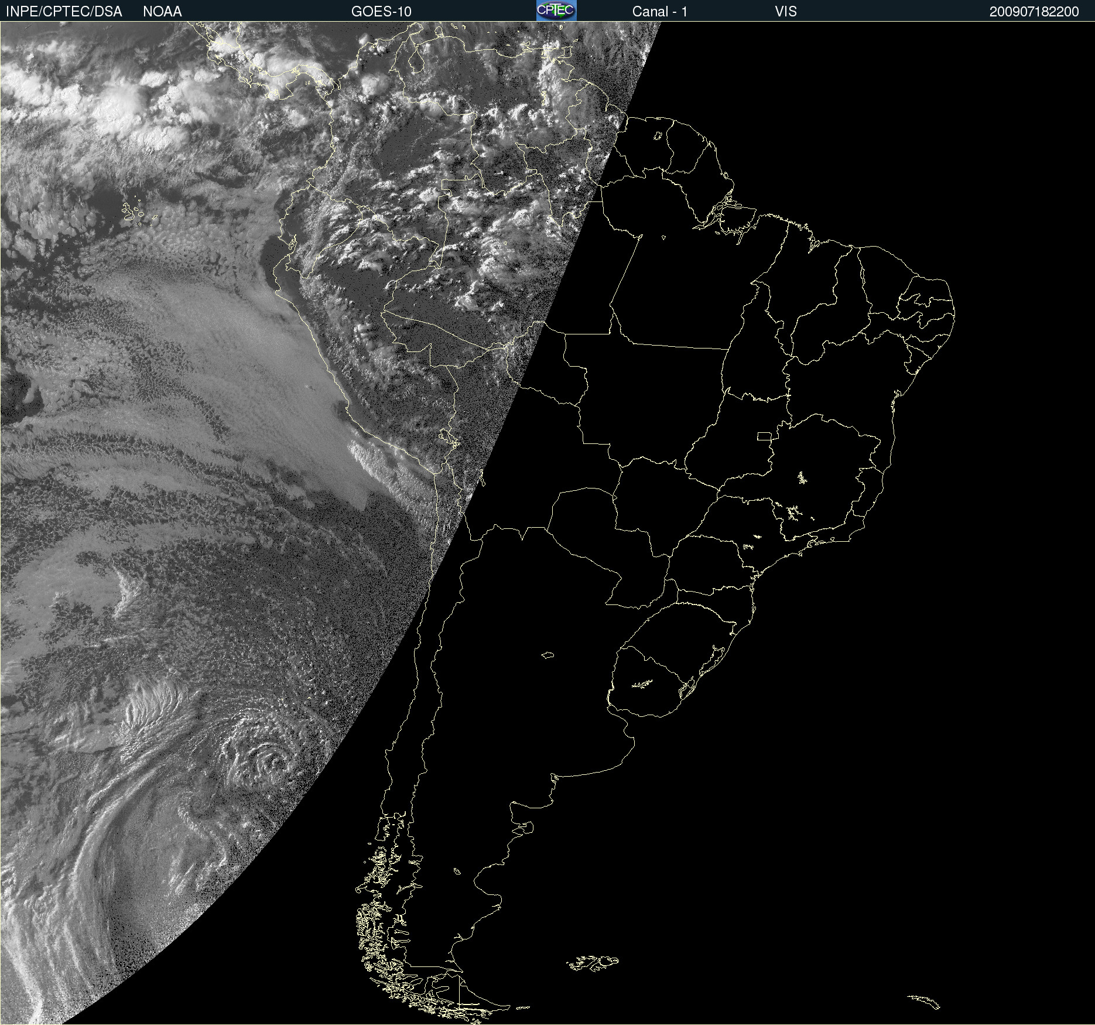Click the CPTEC logo in header

coord(556,11)
